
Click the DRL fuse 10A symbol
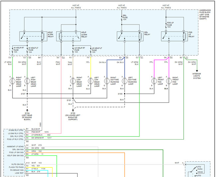click(122, 18)
